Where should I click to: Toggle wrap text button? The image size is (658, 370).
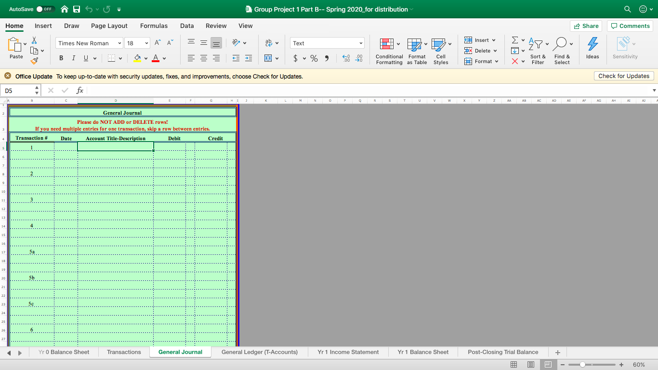coord(269,43)
